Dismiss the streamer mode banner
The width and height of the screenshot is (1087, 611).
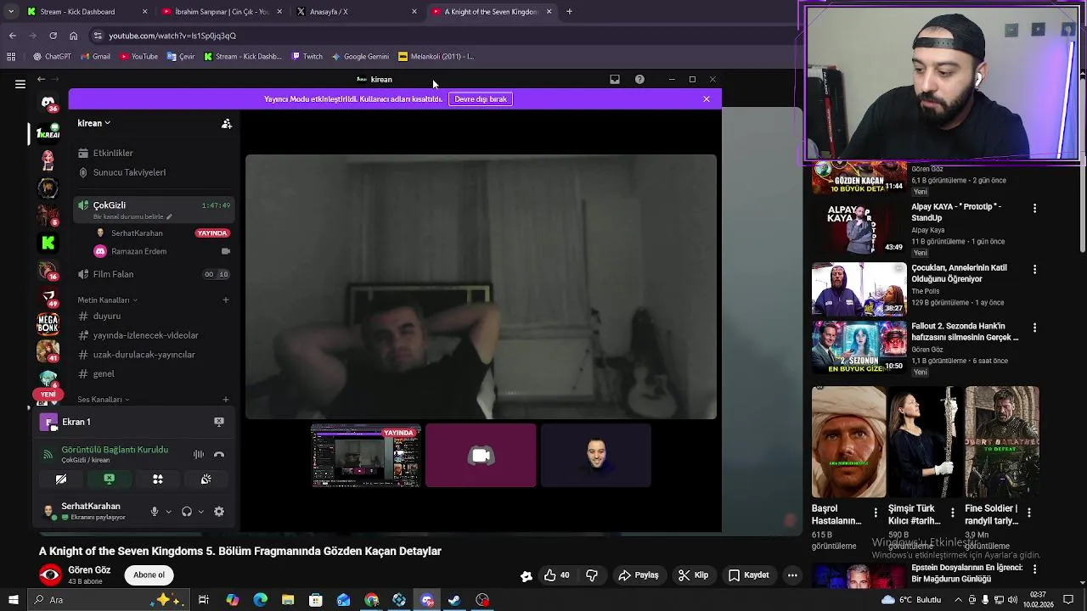click(x=707, y=99)
